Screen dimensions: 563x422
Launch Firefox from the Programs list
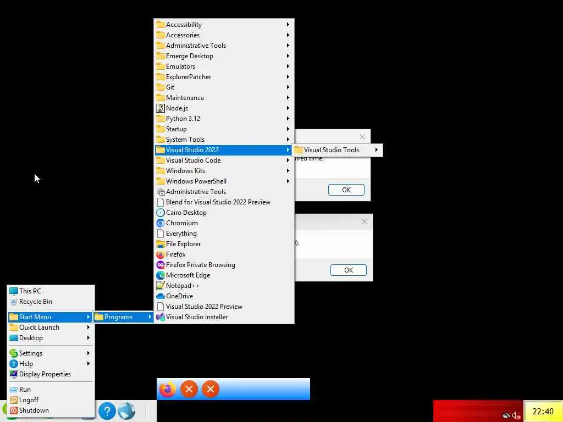tap(224, 254)
